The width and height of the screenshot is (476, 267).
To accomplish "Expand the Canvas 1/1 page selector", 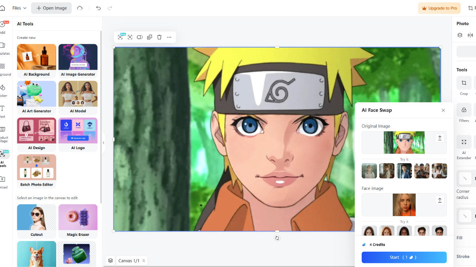I will tap(132, 261).
